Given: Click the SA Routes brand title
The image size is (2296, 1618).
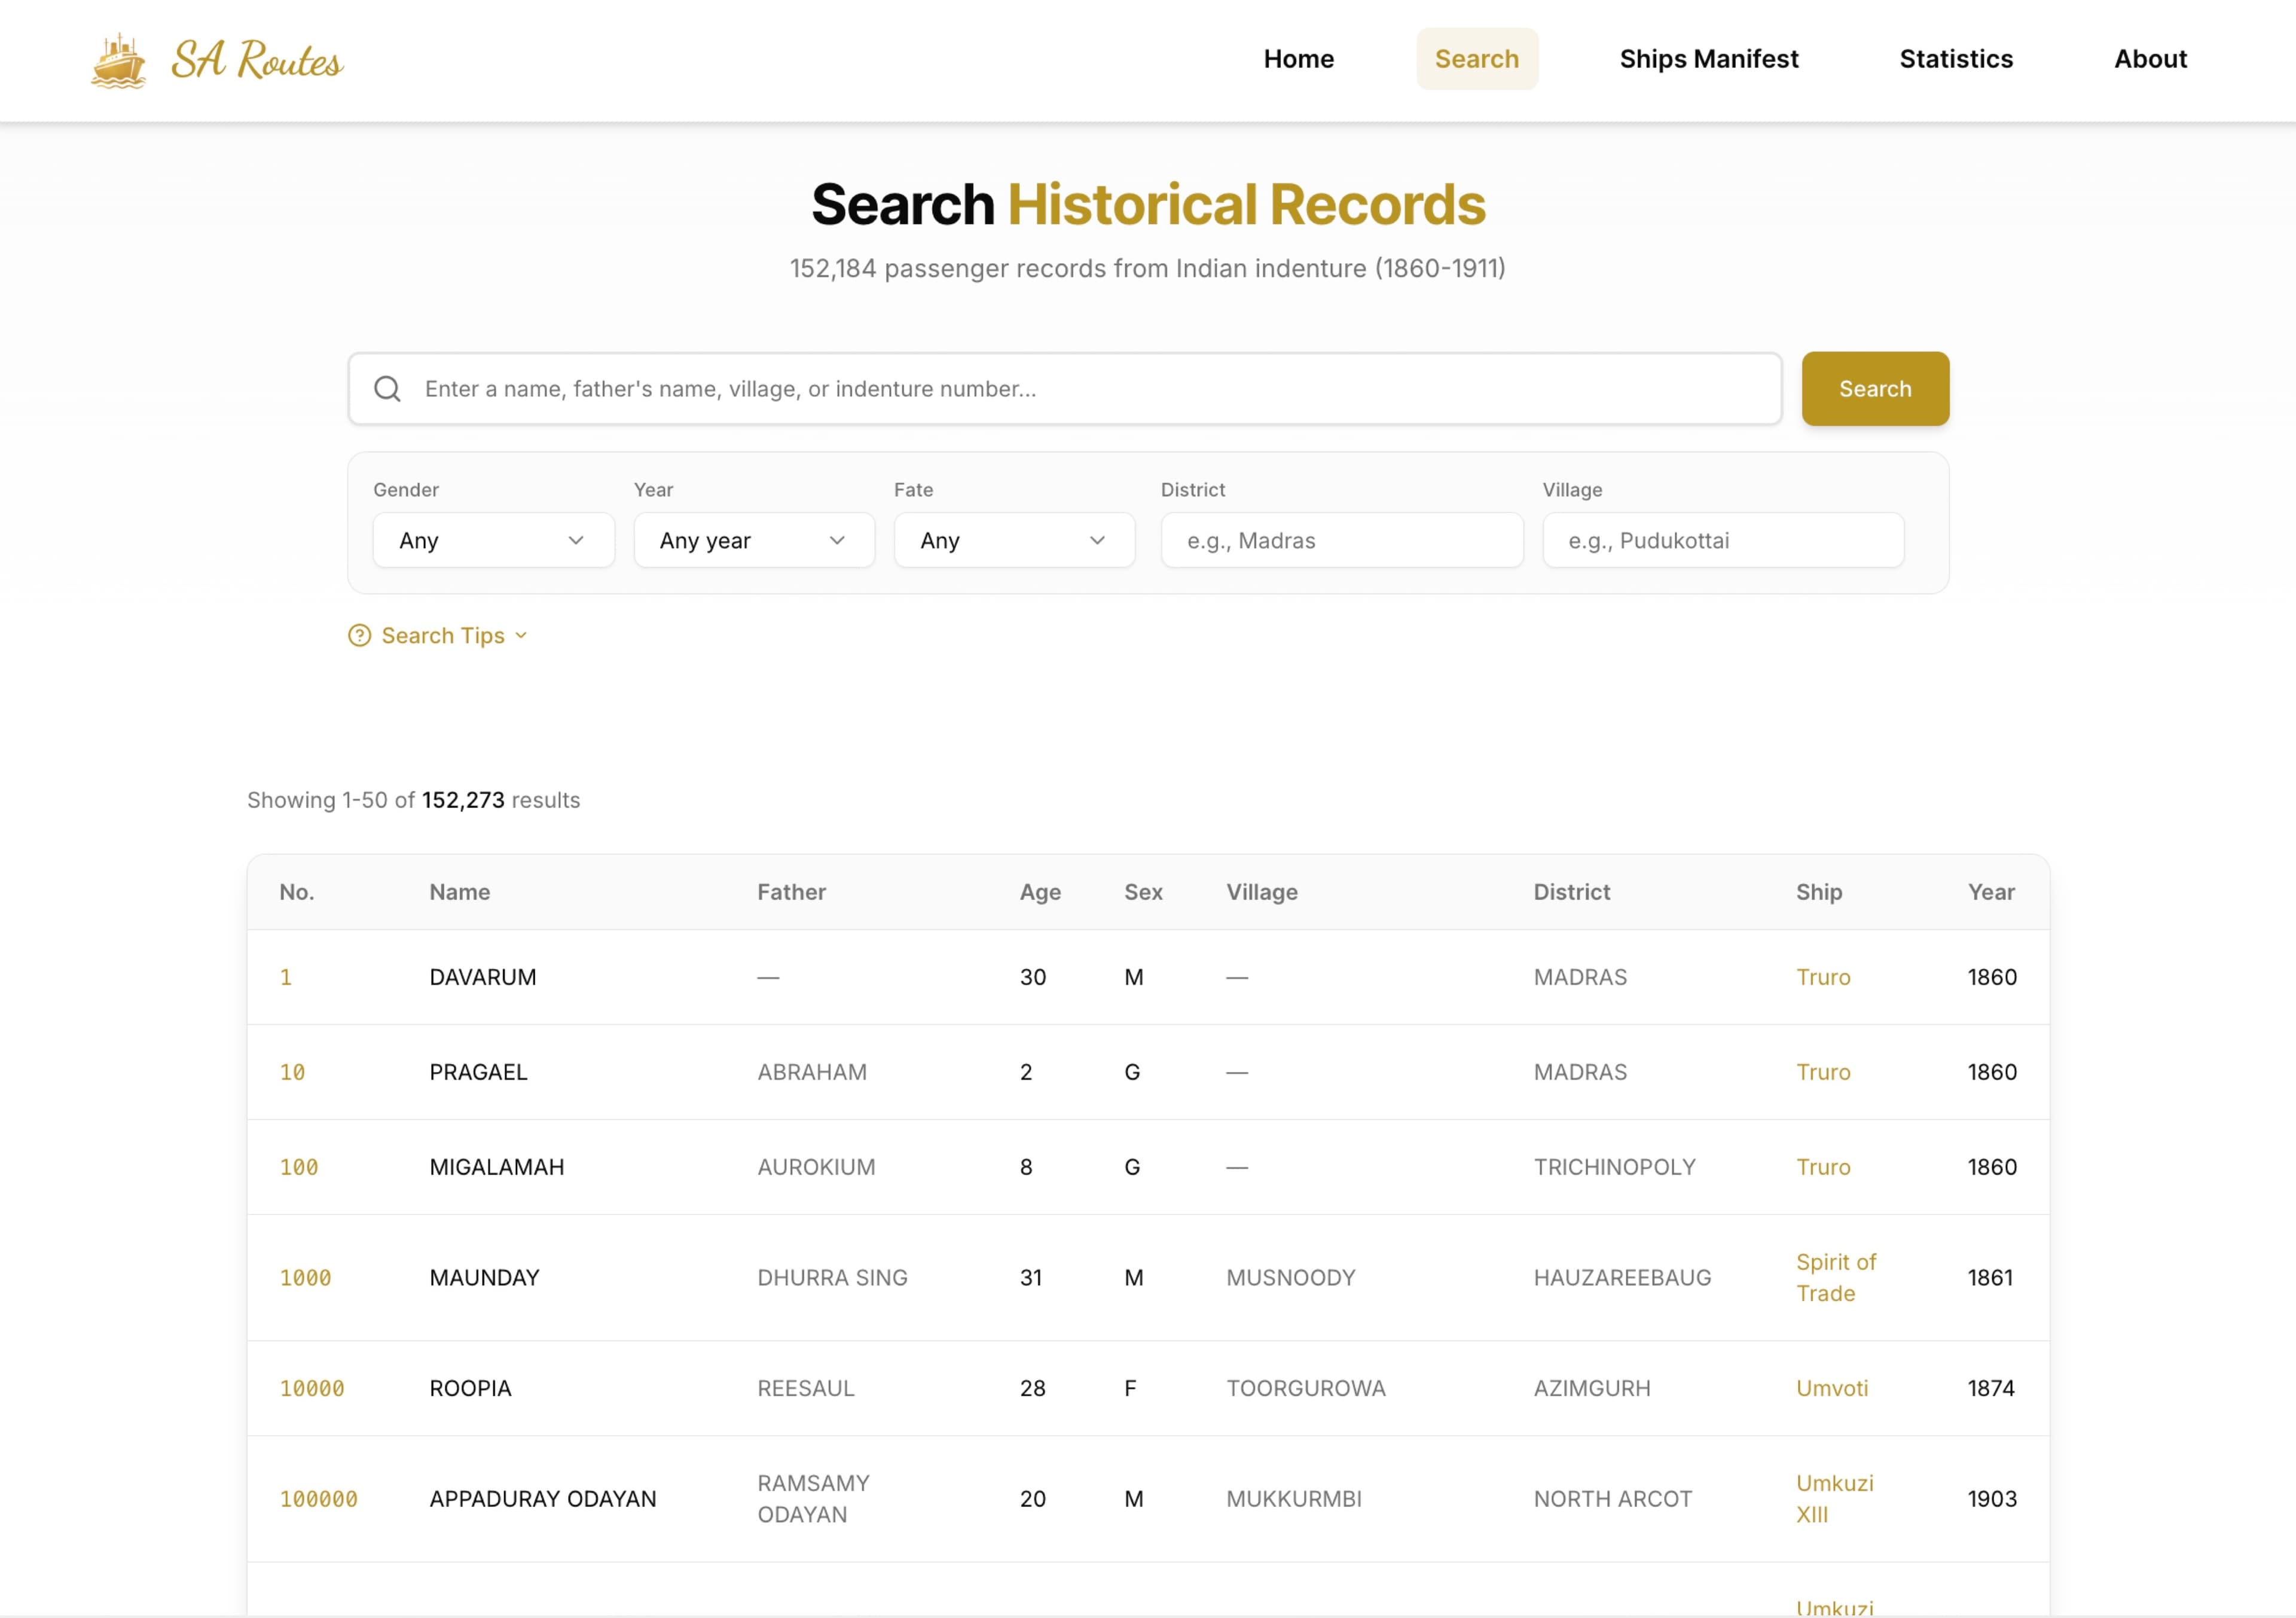Looking at the screenshot, I should [x=257, y=61].
